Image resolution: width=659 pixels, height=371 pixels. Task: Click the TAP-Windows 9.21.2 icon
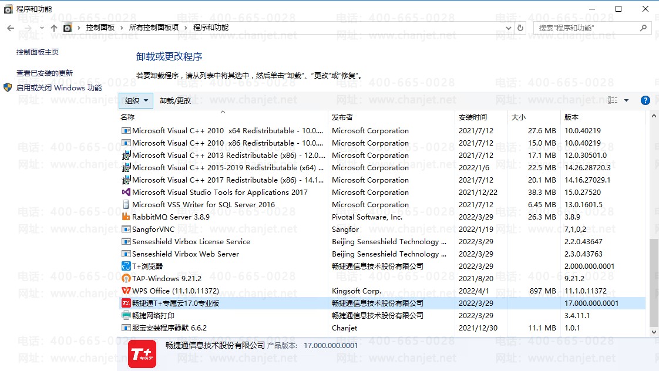coord(126,278)
